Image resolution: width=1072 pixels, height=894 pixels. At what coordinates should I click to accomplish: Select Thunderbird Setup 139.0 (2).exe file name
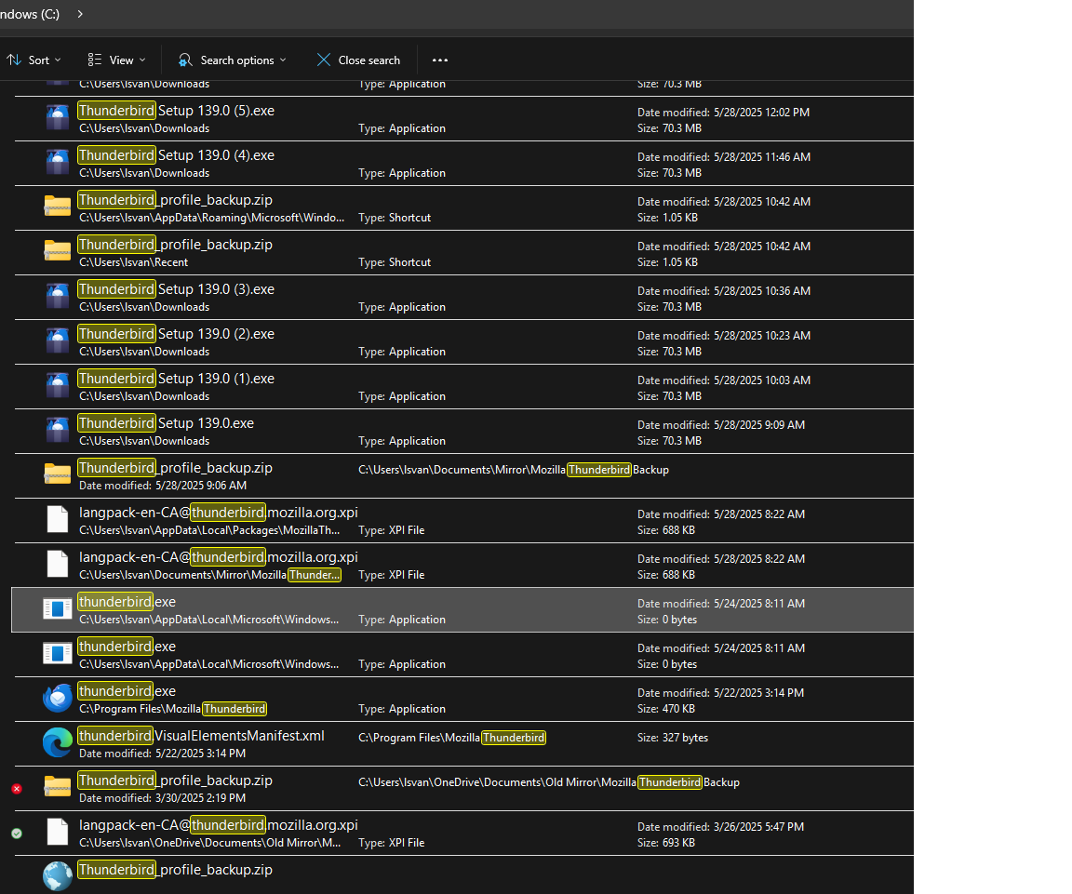pyautogui.click(x=177, y=334)
